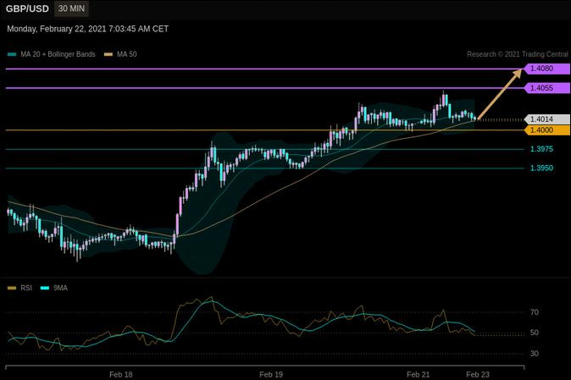Image resolution: width=571 pixels, height=380 pixels.
Task: Click the Research © 2021 Trading Central text
Action: 518,54
